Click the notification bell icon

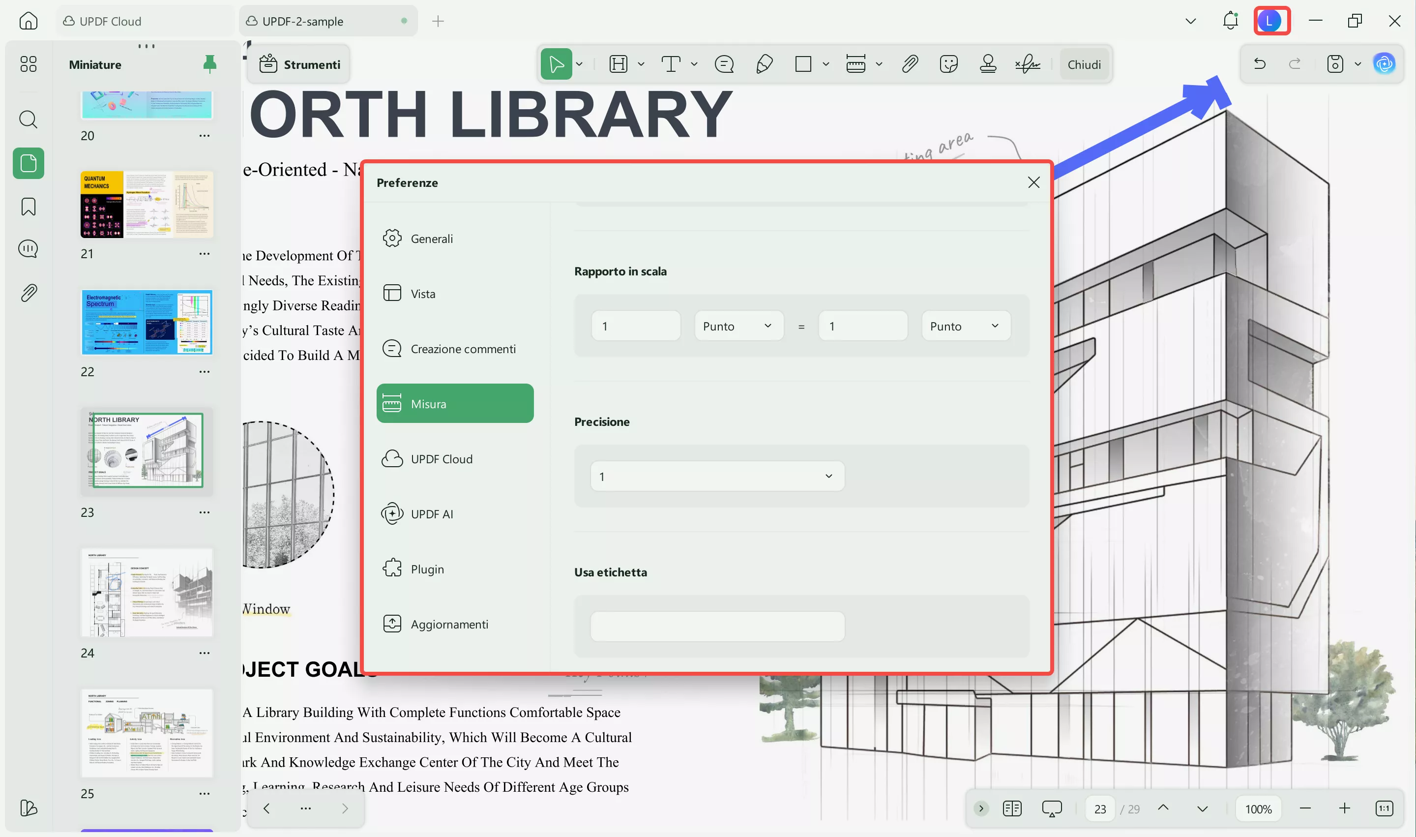coord(1230,22)
